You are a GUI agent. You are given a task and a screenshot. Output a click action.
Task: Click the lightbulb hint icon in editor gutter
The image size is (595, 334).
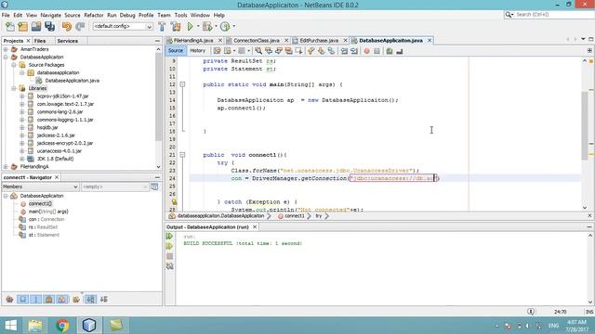(174, 202)
